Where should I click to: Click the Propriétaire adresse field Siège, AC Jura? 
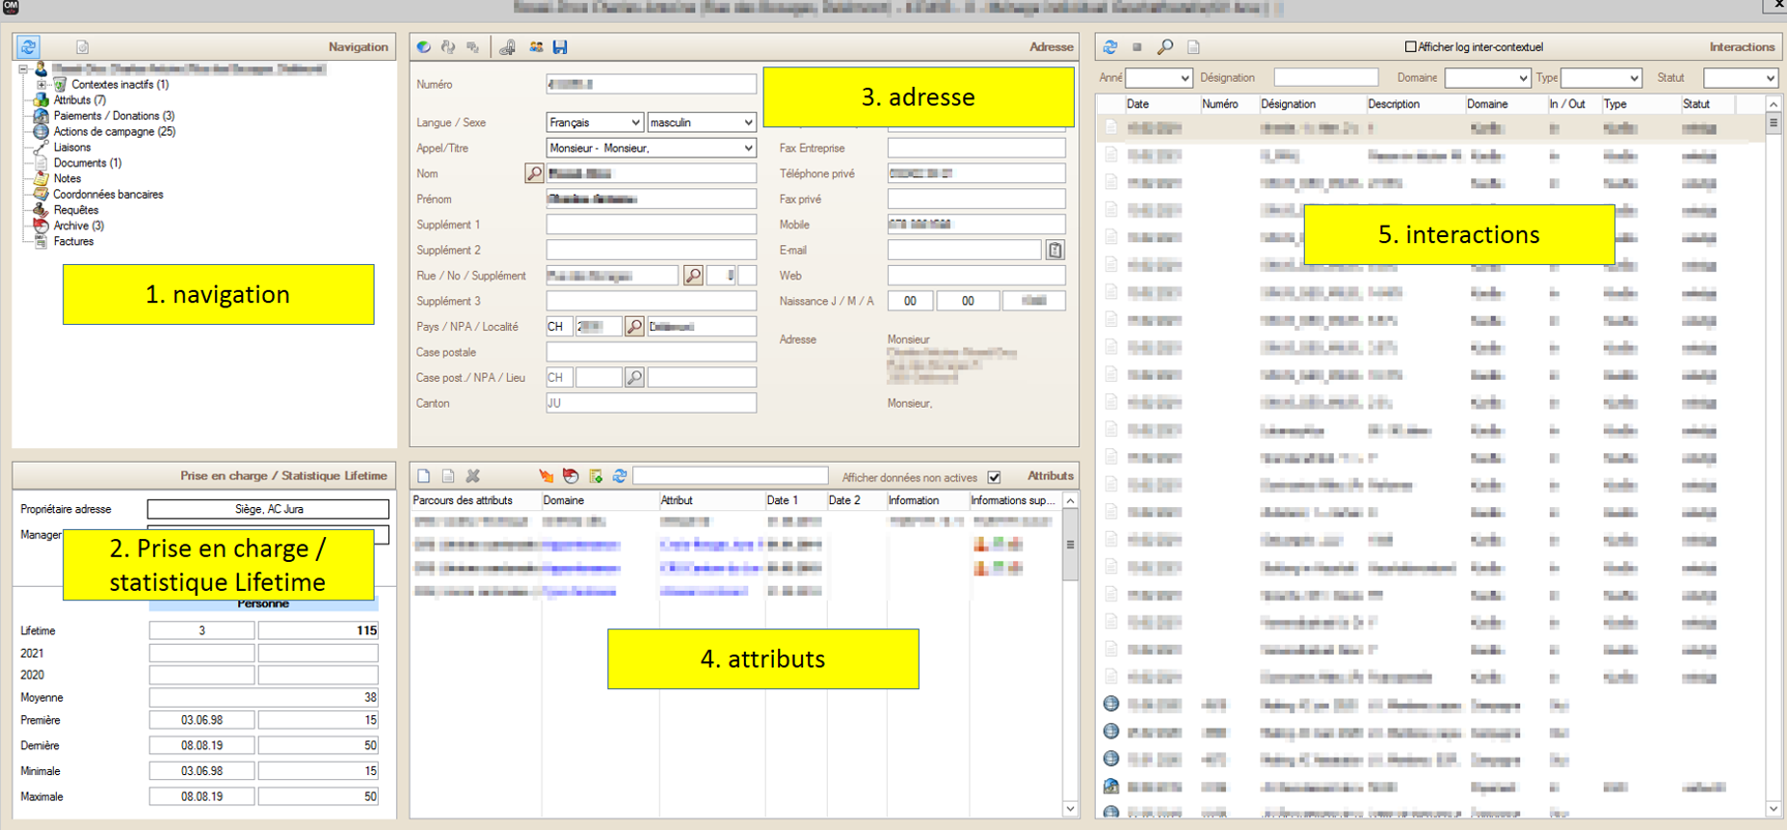pyautogui.click(x=268, y=509)
